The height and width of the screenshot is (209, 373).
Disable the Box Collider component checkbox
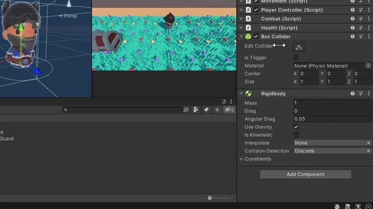256,37
